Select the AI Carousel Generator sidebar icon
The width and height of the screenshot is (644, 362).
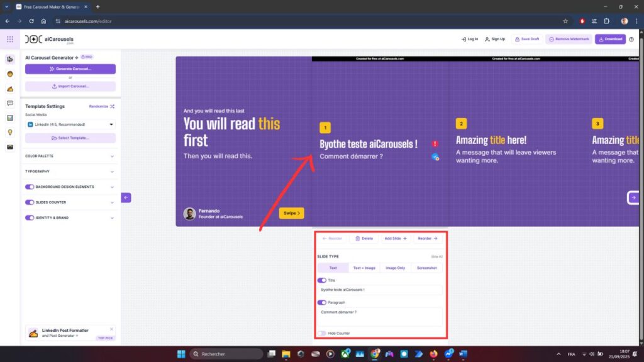(x=10, y=60)
